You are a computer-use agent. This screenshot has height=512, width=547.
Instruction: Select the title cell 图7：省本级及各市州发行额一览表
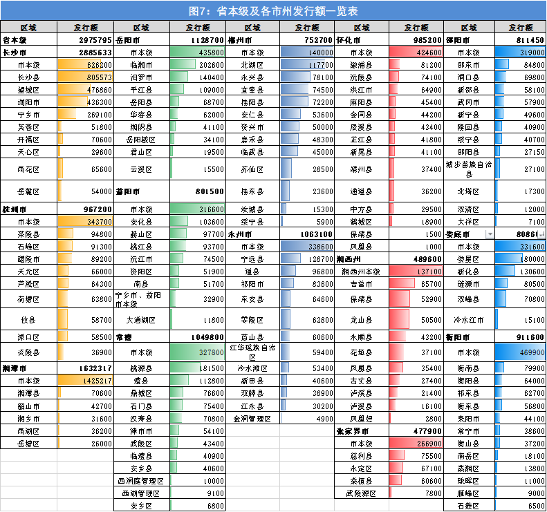[273, 11]
